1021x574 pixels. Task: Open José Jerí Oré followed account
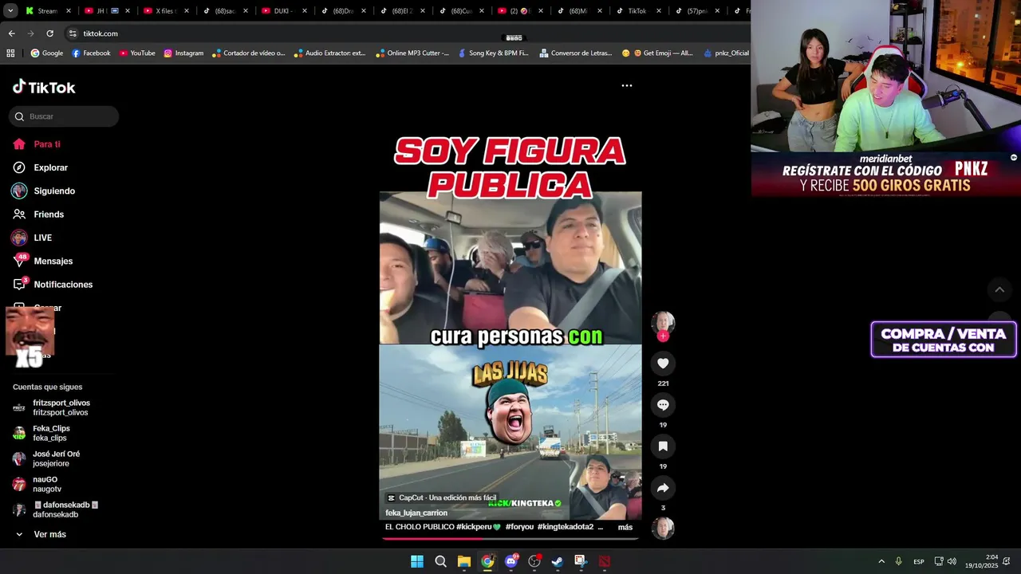tap(46, 458)
